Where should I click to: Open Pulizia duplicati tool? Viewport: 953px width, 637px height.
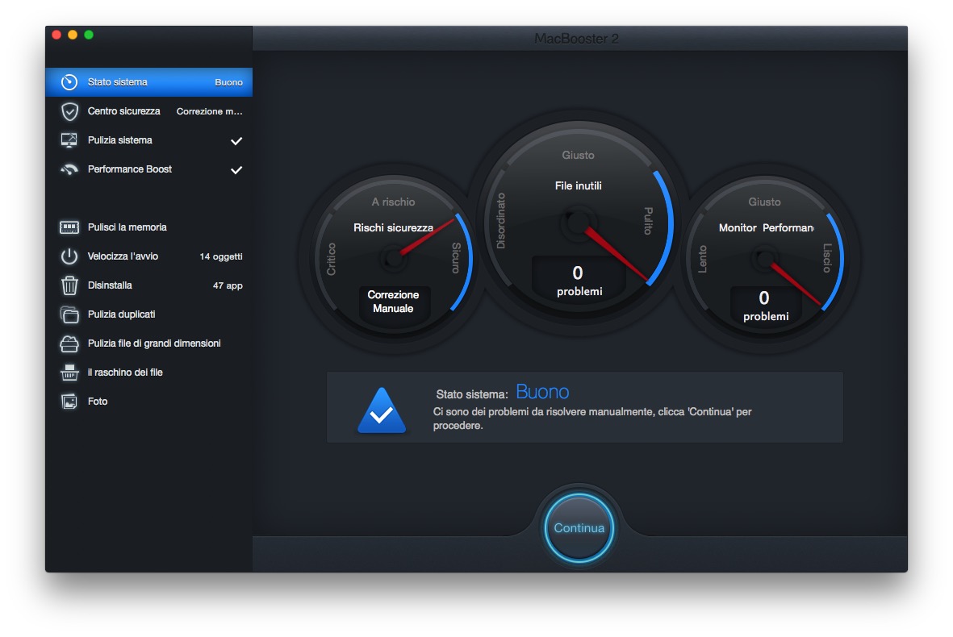pyautogui.click(x=149, y=314)
